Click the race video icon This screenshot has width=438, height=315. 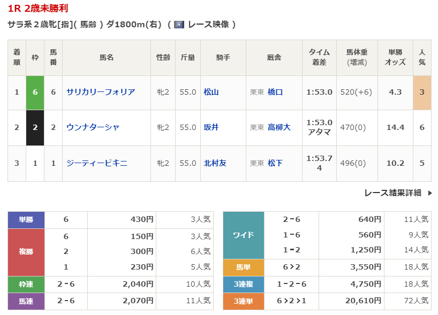(x=179, y=25)
